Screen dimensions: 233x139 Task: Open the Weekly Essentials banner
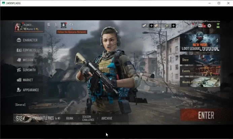(200, 82)
